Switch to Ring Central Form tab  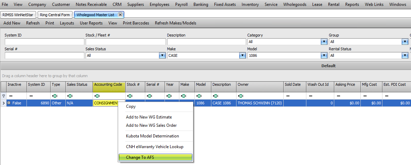point(55,15)
